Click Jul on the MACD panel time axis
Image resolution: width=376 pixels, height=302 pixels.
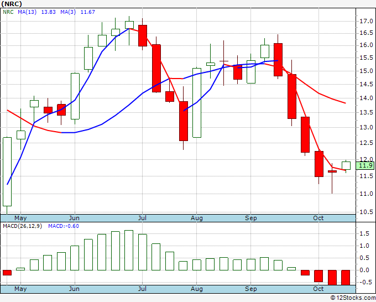coord(142,289)
